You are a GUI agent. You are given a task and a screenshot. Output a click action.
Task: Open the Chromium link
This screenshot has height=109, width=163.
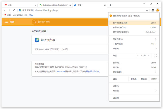(60, 72)
